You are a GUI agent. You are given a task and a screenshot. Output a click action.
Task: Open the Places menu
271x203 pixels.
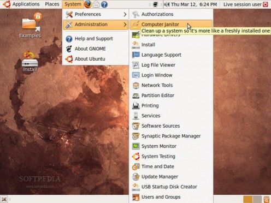click(52, 4)
